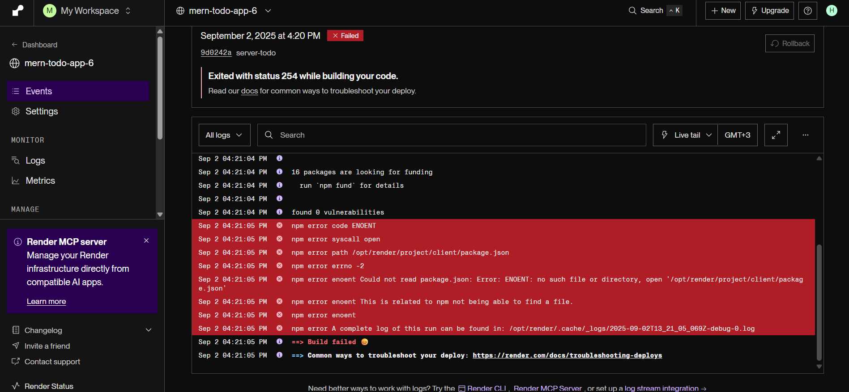The height and width of the screenshot is (392, 849).
Task: Click info icon on '16 packages are looking' row
Action: point(279,172)
